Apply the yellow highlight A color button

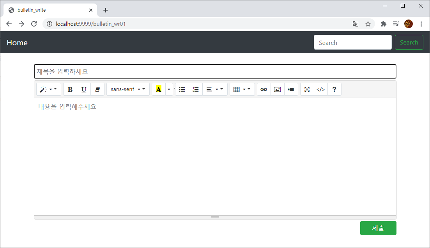[x=159, y=89]
